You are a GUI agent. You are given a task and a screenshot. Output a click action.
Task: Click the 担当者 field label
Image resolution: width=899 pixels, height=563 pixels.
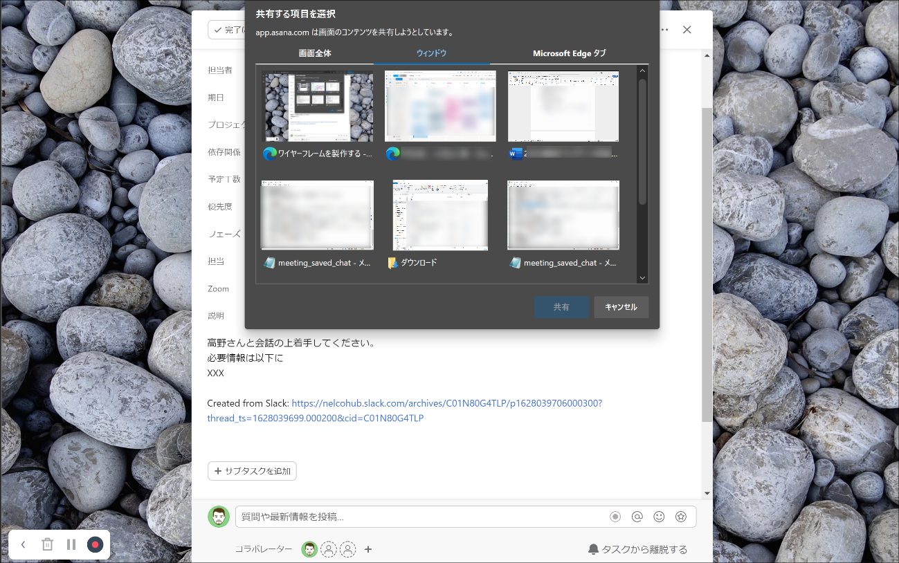(x=220, y=70)
